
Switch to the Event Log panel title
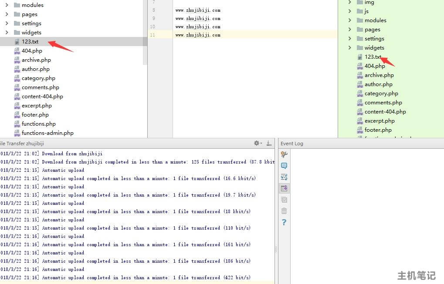(x=292, y=144)
